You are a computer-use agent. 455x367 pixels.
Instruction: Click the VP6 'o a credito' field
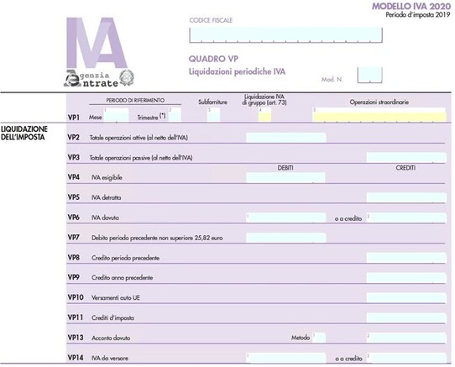[406, 218]
